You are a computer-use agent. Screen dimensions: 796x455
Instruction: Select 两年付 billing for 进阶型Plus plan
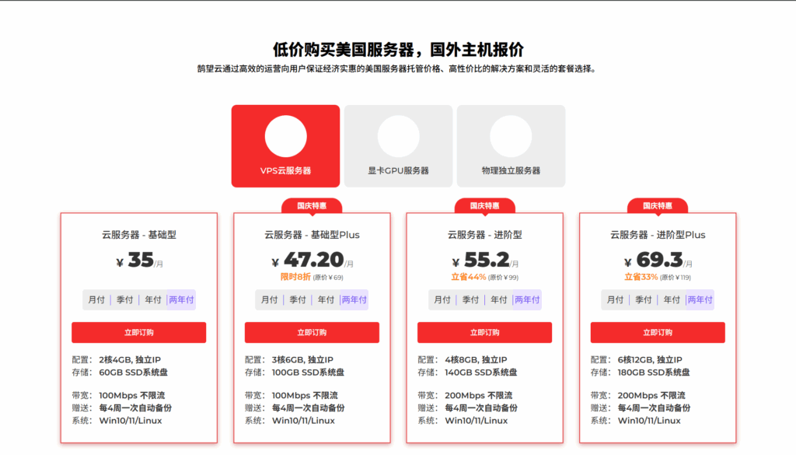(700, 299)
